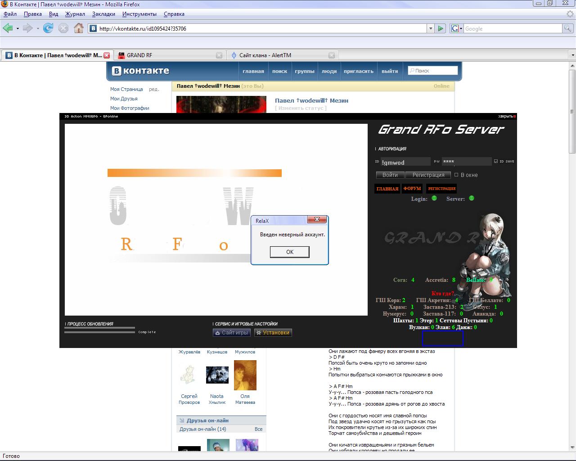Open Мои Фотографии sidebar link
This screenshot has height=461, width=576.
[130, 108]
